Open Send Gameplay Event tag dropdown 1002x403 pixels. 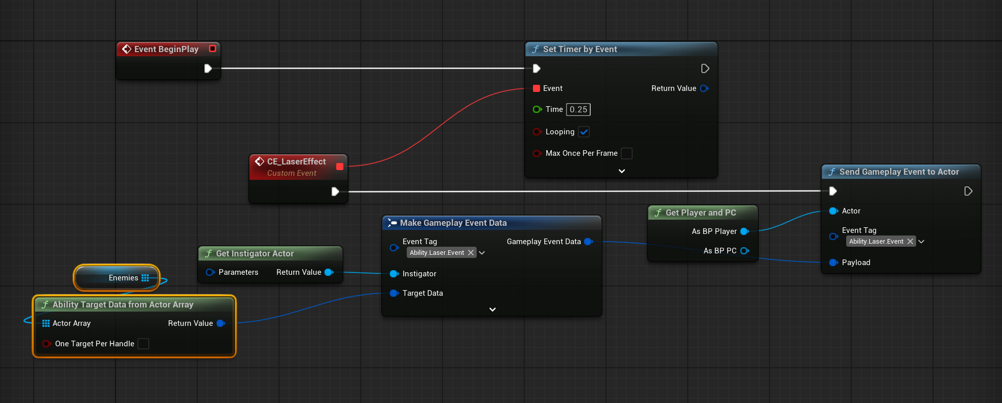click(921, 242)
